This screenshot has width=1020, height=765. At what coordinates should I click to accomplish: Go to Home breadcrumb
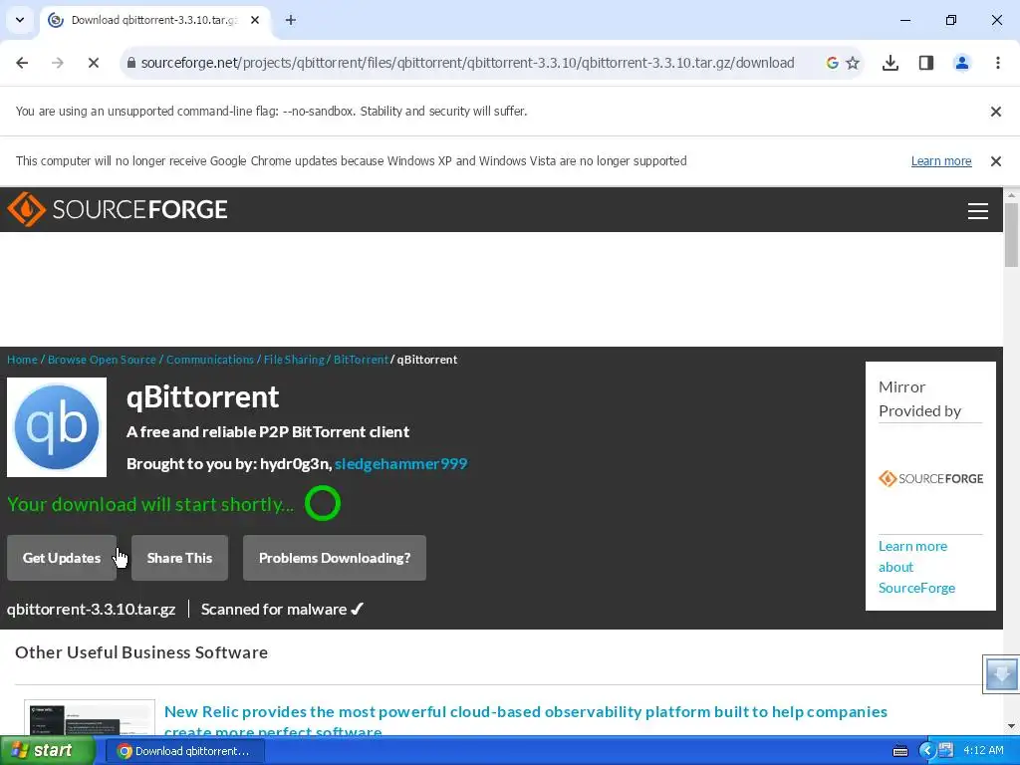tap(22, 360)
